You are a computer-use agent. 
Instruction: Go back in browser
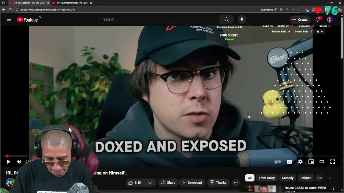click(3, 10)
